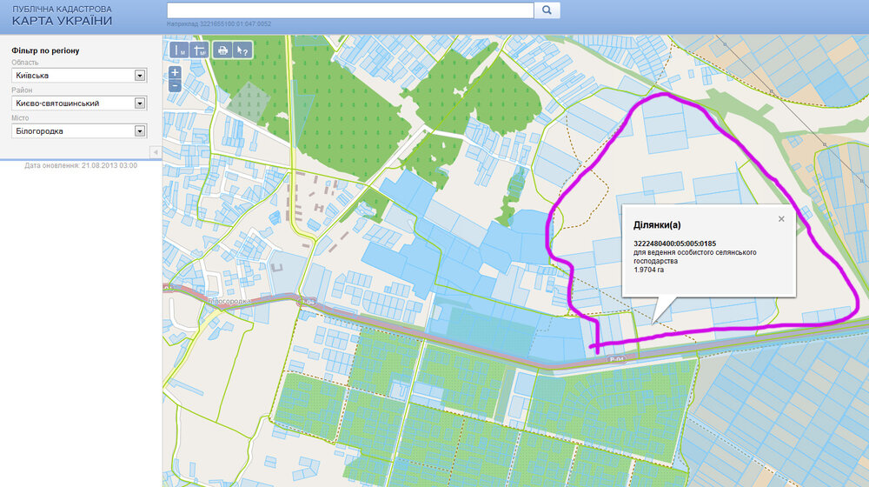The height and width of the screenshot is (487, 869).
Task: Collapse the region filter side panel
Action: (x=156, y=152)
